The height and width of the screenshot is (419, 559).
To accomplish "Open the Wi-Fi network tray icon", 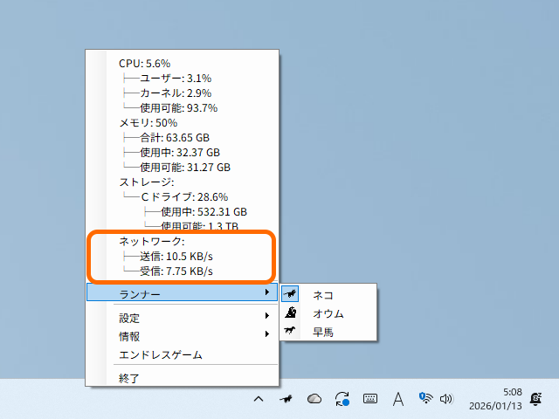I will (x=425, y=398).
